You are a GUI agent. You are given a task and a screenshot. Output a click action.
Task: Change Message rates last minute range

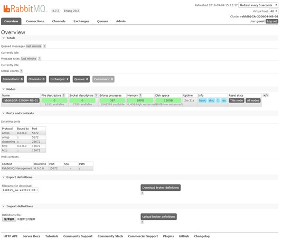point(29,59)
